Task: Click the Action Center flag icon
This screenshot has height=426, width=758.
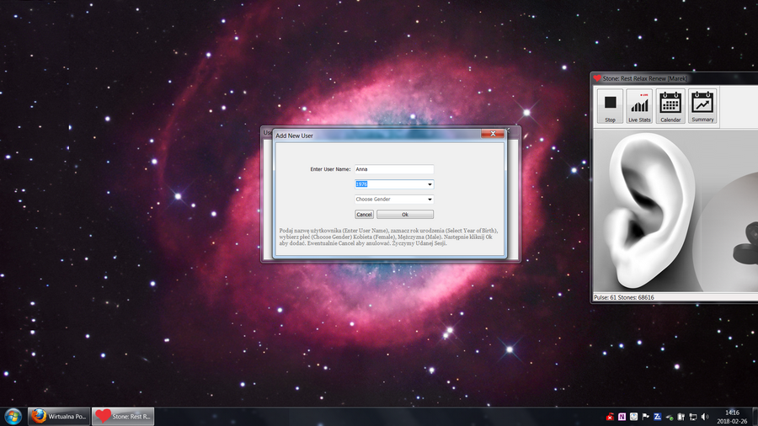Action: [645, 417]
